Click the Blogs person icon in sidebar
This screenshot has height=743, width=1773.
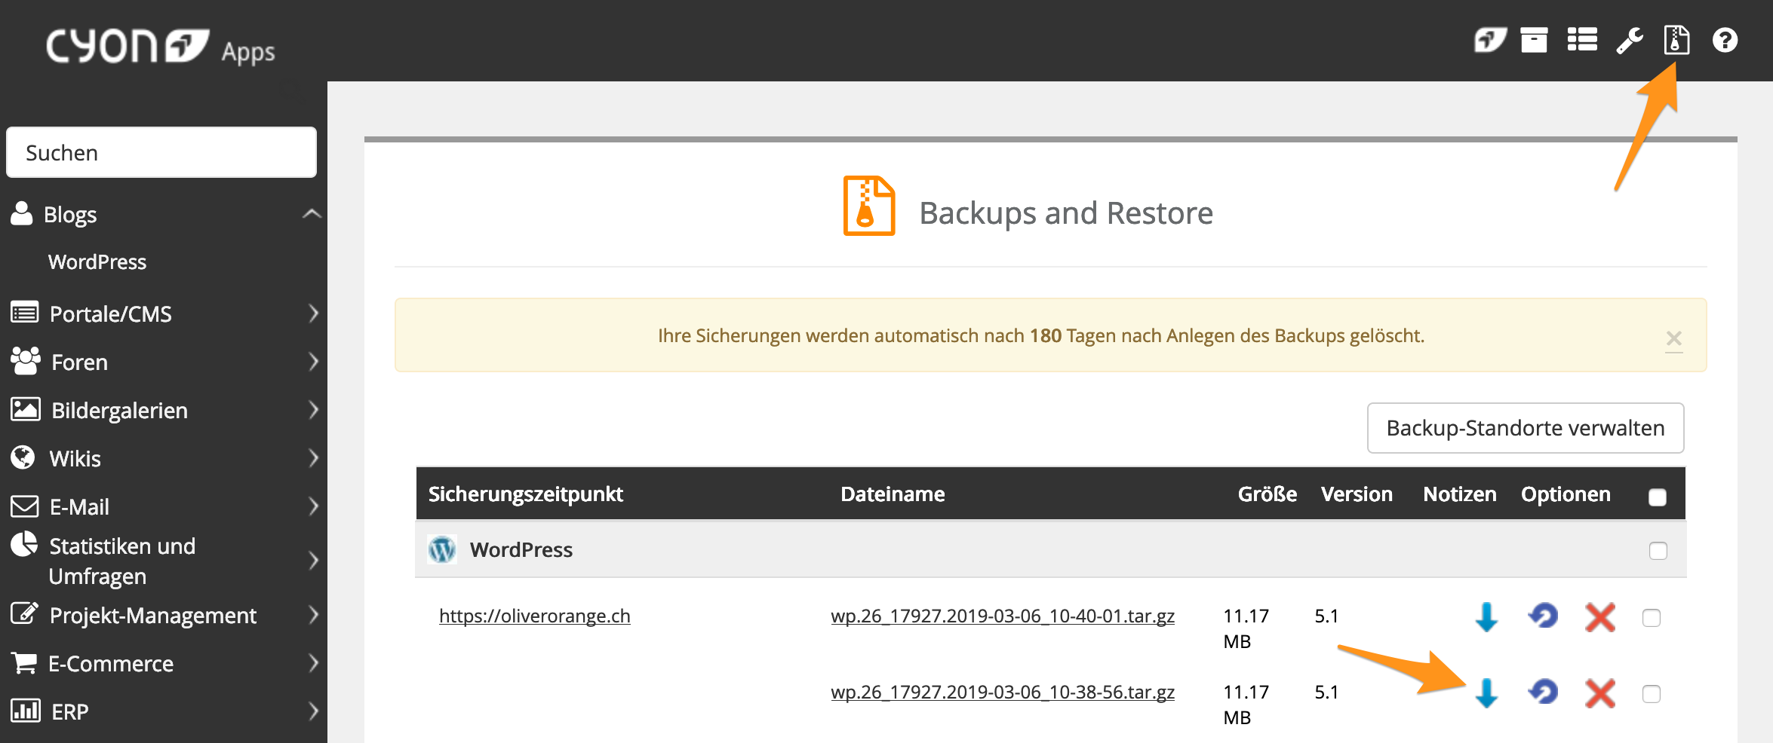22,213
